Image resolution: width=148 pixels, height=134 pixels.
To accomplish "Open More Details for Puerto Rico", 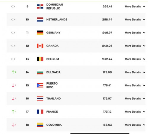I will click(133, 85).
